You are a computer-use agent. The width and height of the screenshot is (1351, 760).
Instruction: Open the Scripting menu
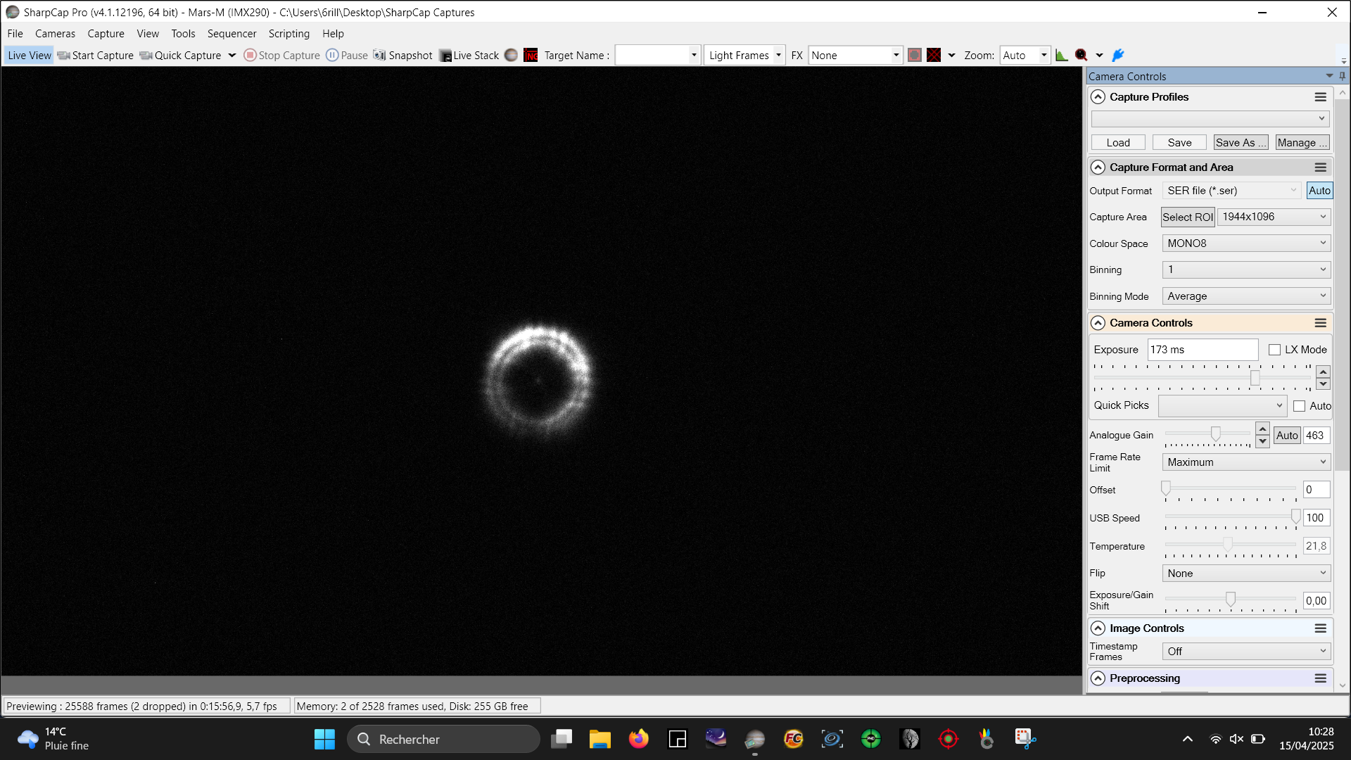coord(288,34)
